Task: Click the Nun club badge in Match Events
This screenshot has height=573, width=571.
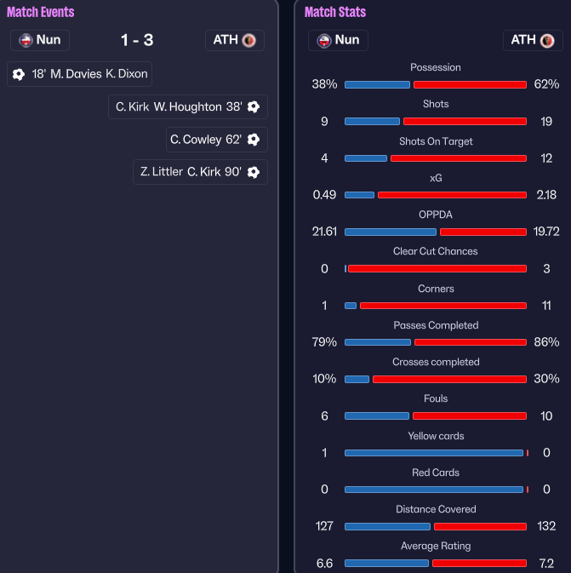Action: tap(26, 40)
